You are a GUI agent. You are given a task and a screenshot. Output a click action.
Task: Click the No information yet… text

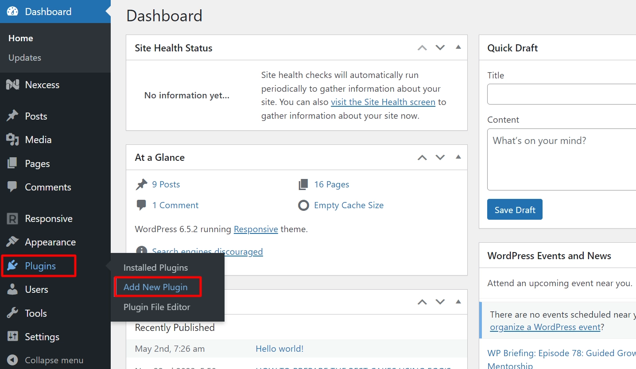pyautogui.click(x=187, y=95)
